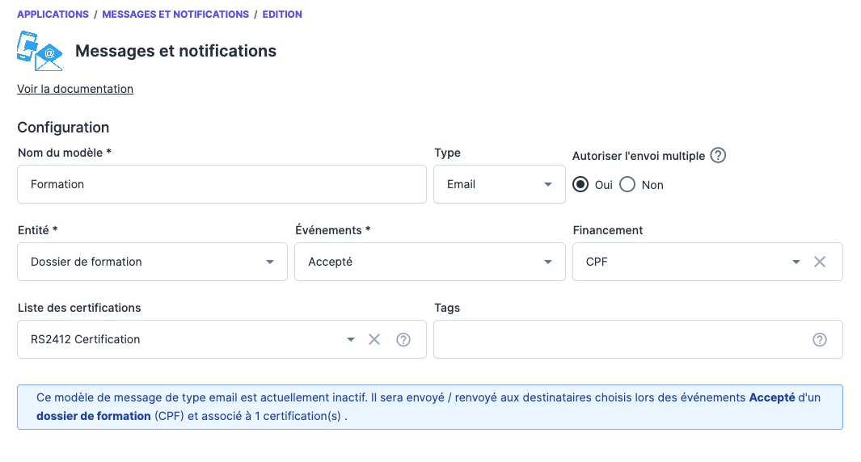Click the Messages et notifications envelope icon
Image resolution: width=861 pixels, height=462 pixels.
(39, 51)
